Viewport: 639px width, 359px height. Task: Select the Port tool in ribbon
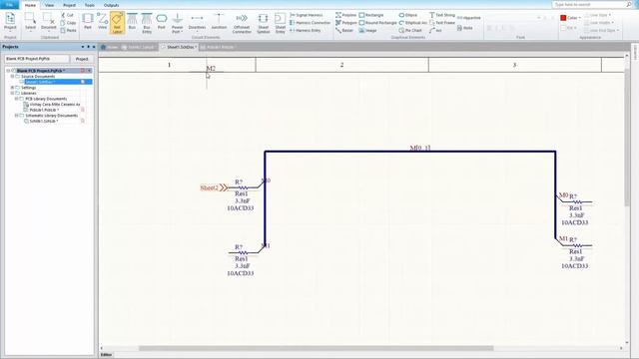pyautogui.click(x=162, y=22)
